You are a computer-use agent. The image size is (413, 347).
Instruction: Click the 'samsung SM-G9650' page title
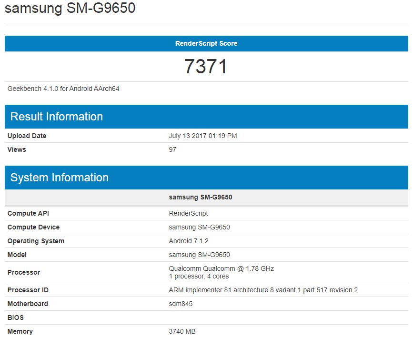point(70,8)
